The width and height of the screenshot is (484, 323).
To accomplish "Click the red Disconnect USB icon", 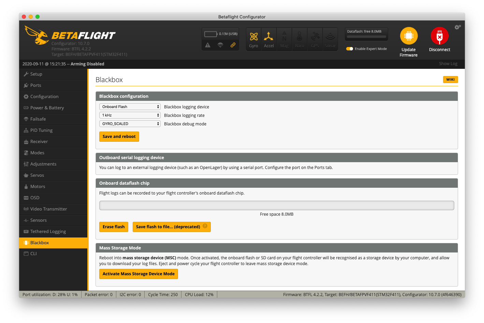I will coord(439,36).
